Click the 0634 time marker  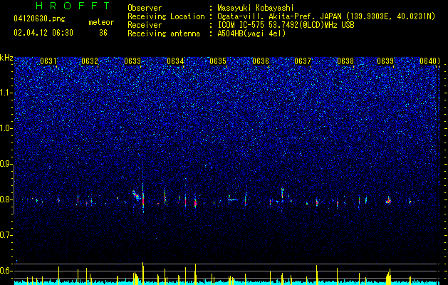175,61
